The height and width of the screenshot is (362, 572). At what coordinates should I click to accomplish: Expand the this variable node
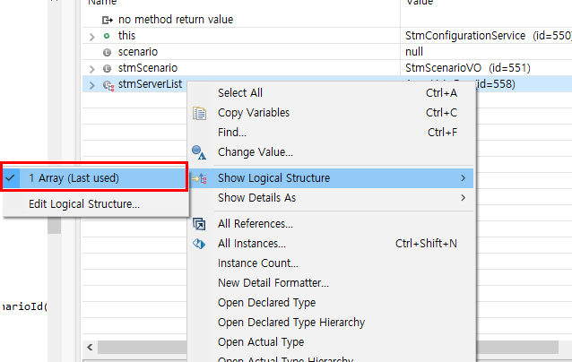tap(92, 37)
